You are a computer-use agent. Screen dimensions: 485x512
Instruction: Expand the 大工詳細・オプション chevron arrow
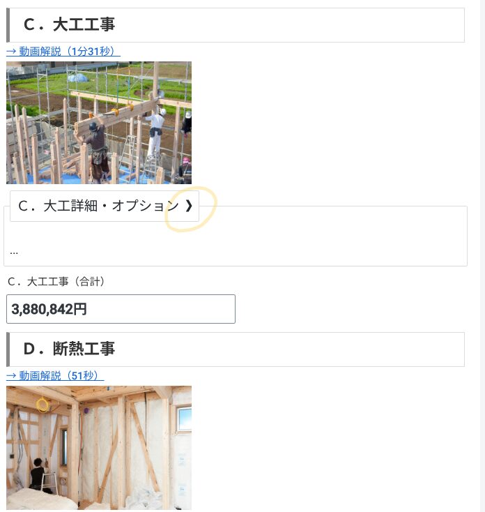click(189, 206)
